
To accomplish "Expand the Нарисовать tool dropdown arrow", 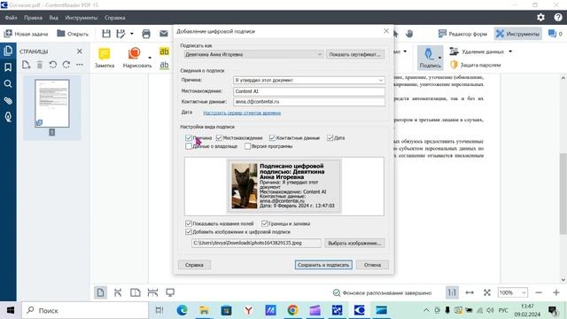I will tap(150, 58).
